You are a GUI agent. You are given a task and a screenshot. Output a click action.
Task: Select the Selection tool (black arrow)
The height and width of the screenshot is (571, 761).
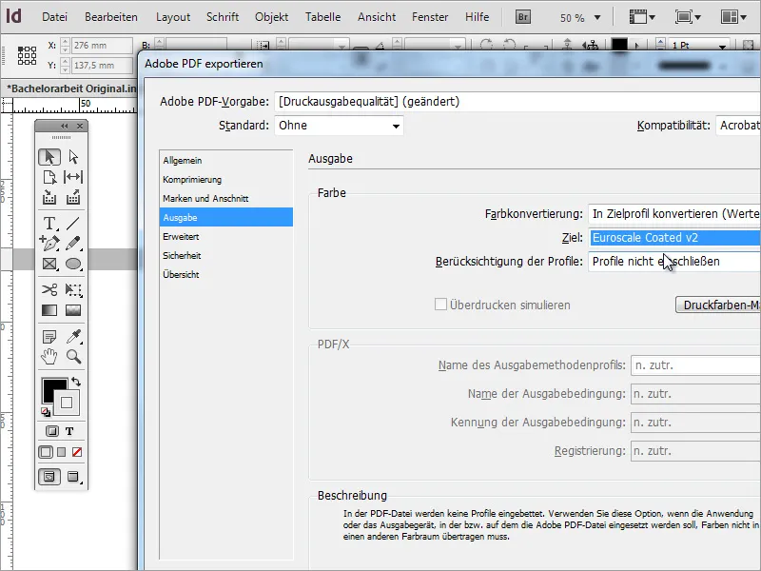(x=49, y=157)
